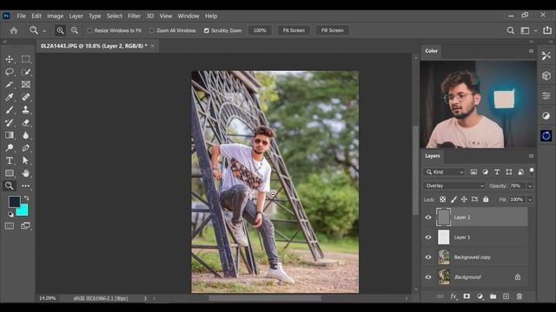Select the Gradient tool
This screenshot has height=312, width=556.
pyautogui.click(x=10, y=135)
